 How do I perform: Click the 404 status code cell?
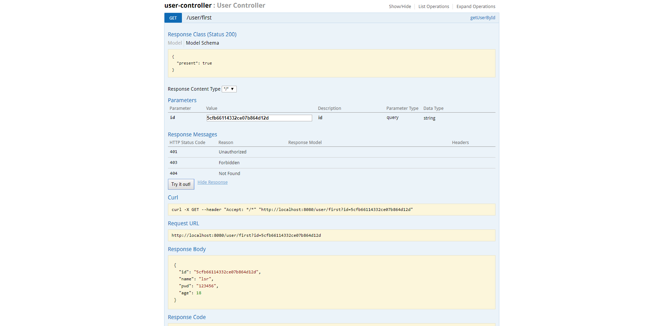click(x=174, y=174)
